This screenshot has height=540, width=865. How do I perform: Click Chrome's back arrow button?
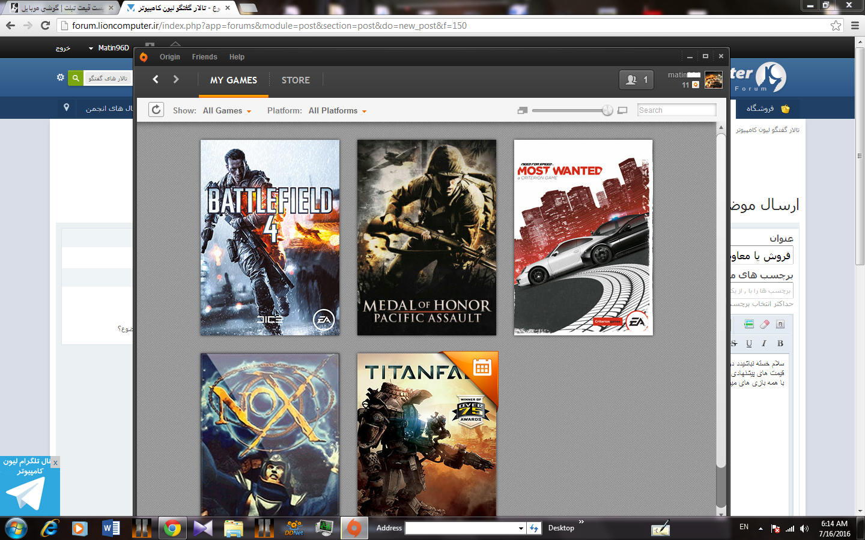[x=10, y=25]
